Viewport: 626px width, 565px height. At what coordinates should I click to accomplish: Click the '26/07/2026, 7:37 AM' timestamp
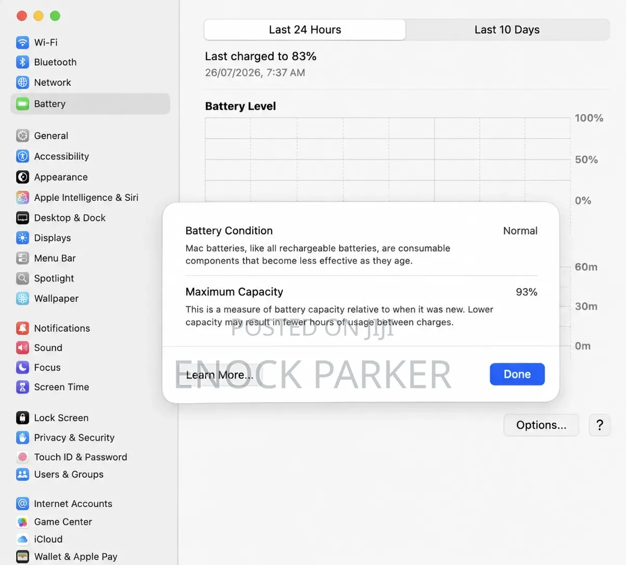pos(255,72)
